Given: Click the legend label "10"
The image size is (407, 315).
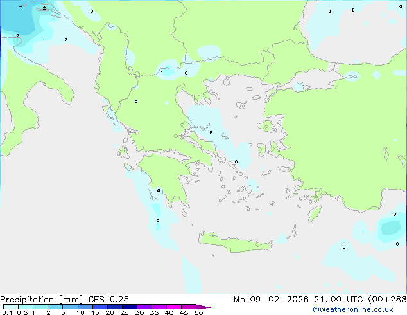Looking at the screenshot, I should coord(80,312).
